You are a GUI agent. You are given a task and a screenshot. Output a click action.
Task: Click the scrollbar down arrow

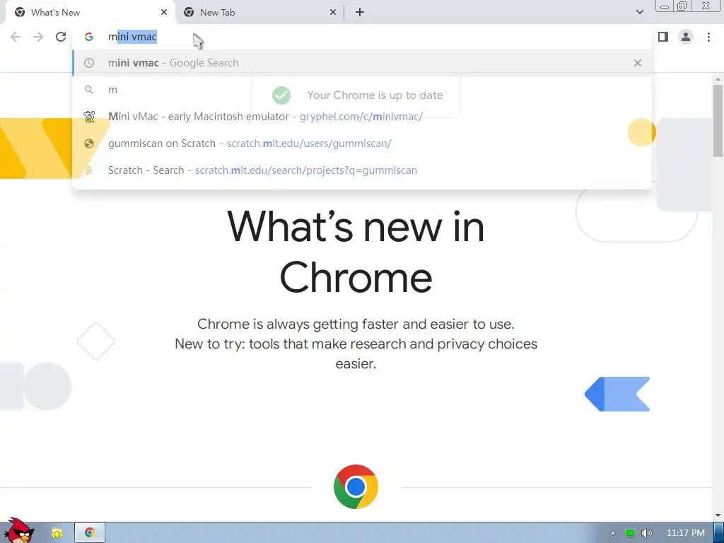coord(718,515)
